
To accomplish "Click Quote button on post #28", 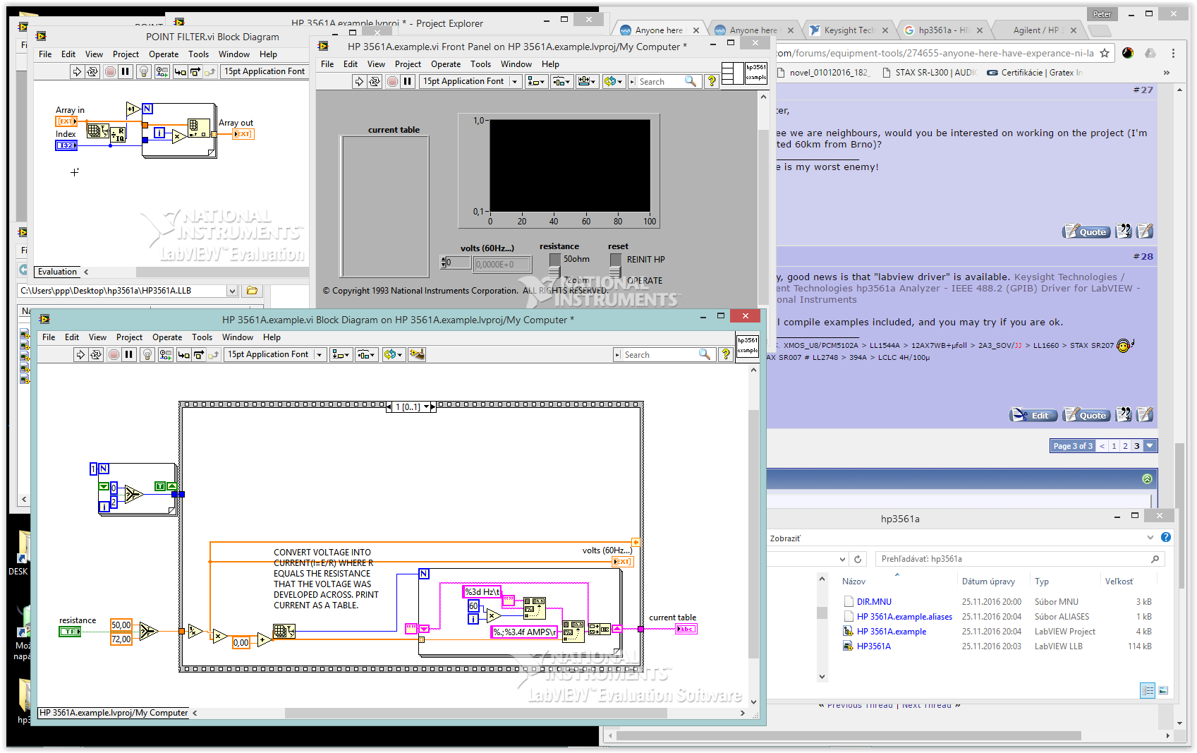I will 1087,415.
